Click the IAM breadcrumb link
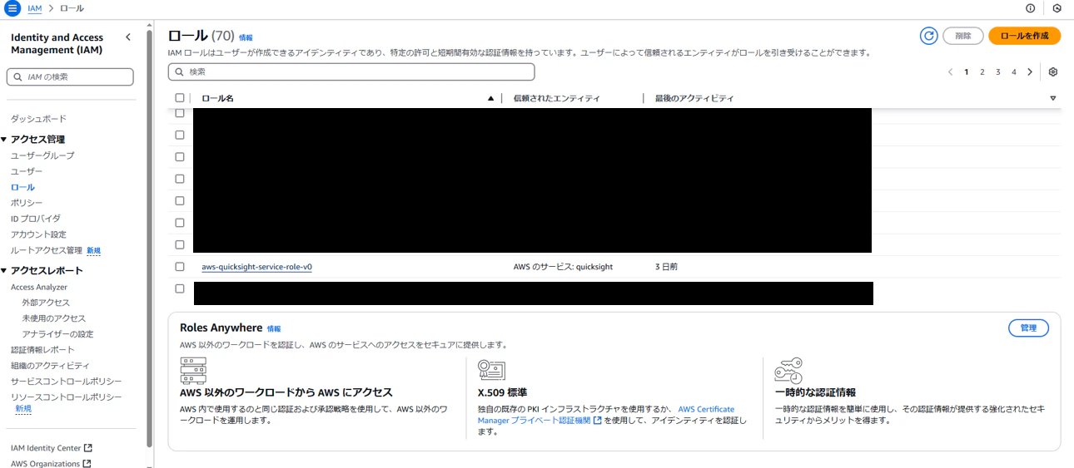Viewport: 1074px width, 468px height. 35,8
